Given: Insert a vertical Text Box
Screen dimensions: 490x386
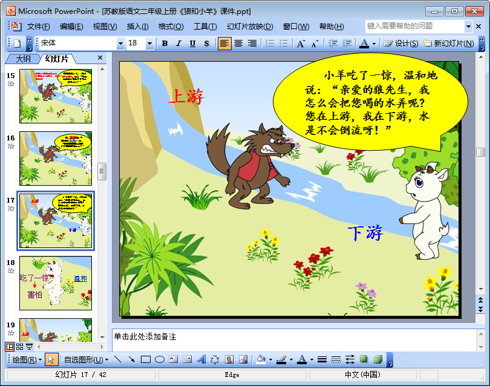Looking at the screenshot, I should pos(187,359).
